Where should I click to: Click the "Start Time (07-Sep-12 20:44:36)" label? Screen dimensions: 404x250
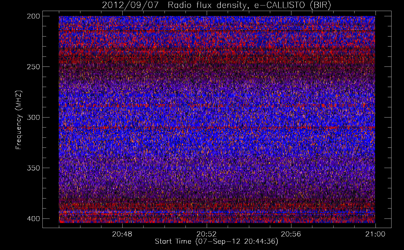[x=216, y=241]
